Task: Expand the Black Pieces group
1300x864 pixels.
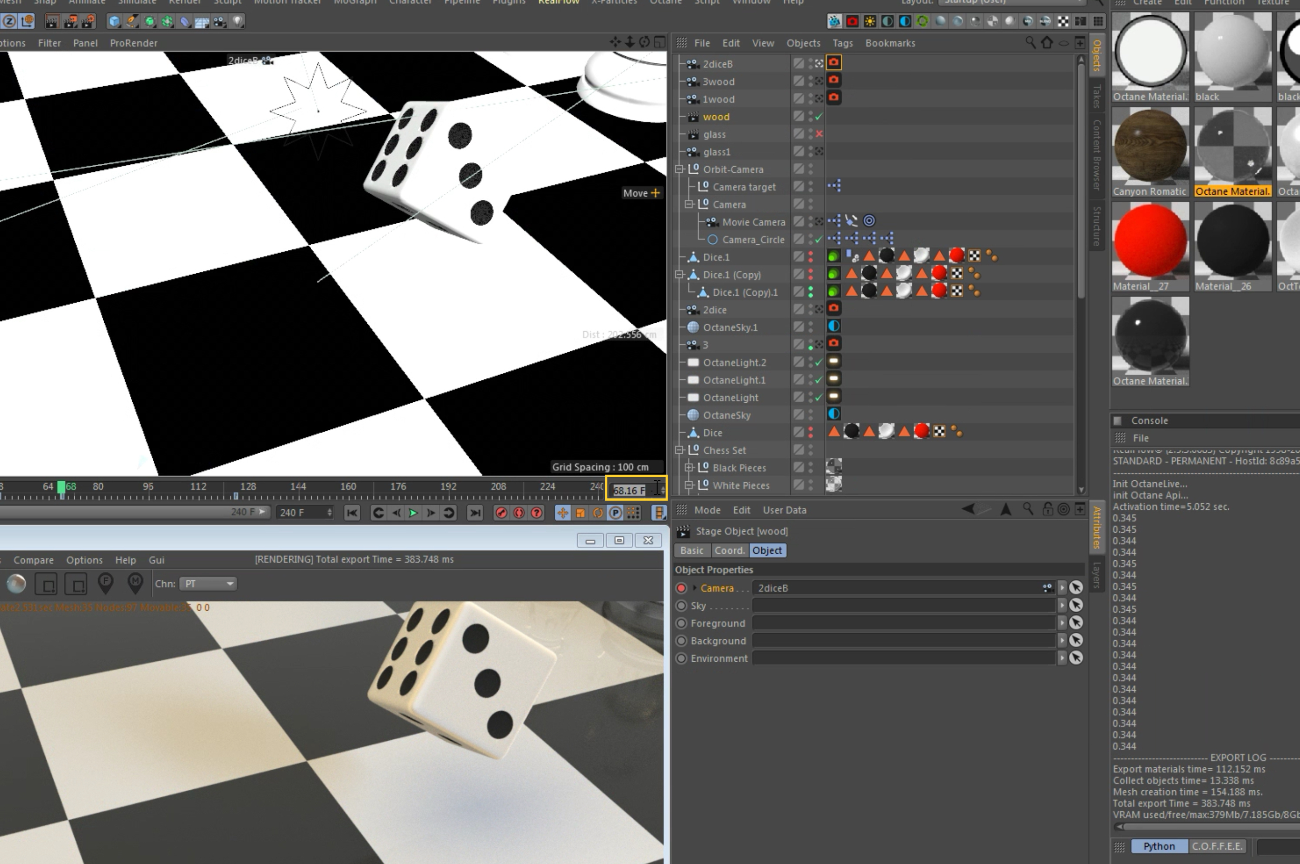Action: click(689, 468)
